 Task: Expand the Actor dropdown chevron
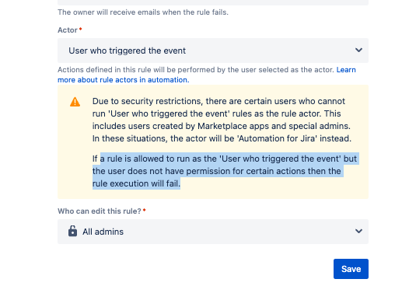[x=358, y=50]
